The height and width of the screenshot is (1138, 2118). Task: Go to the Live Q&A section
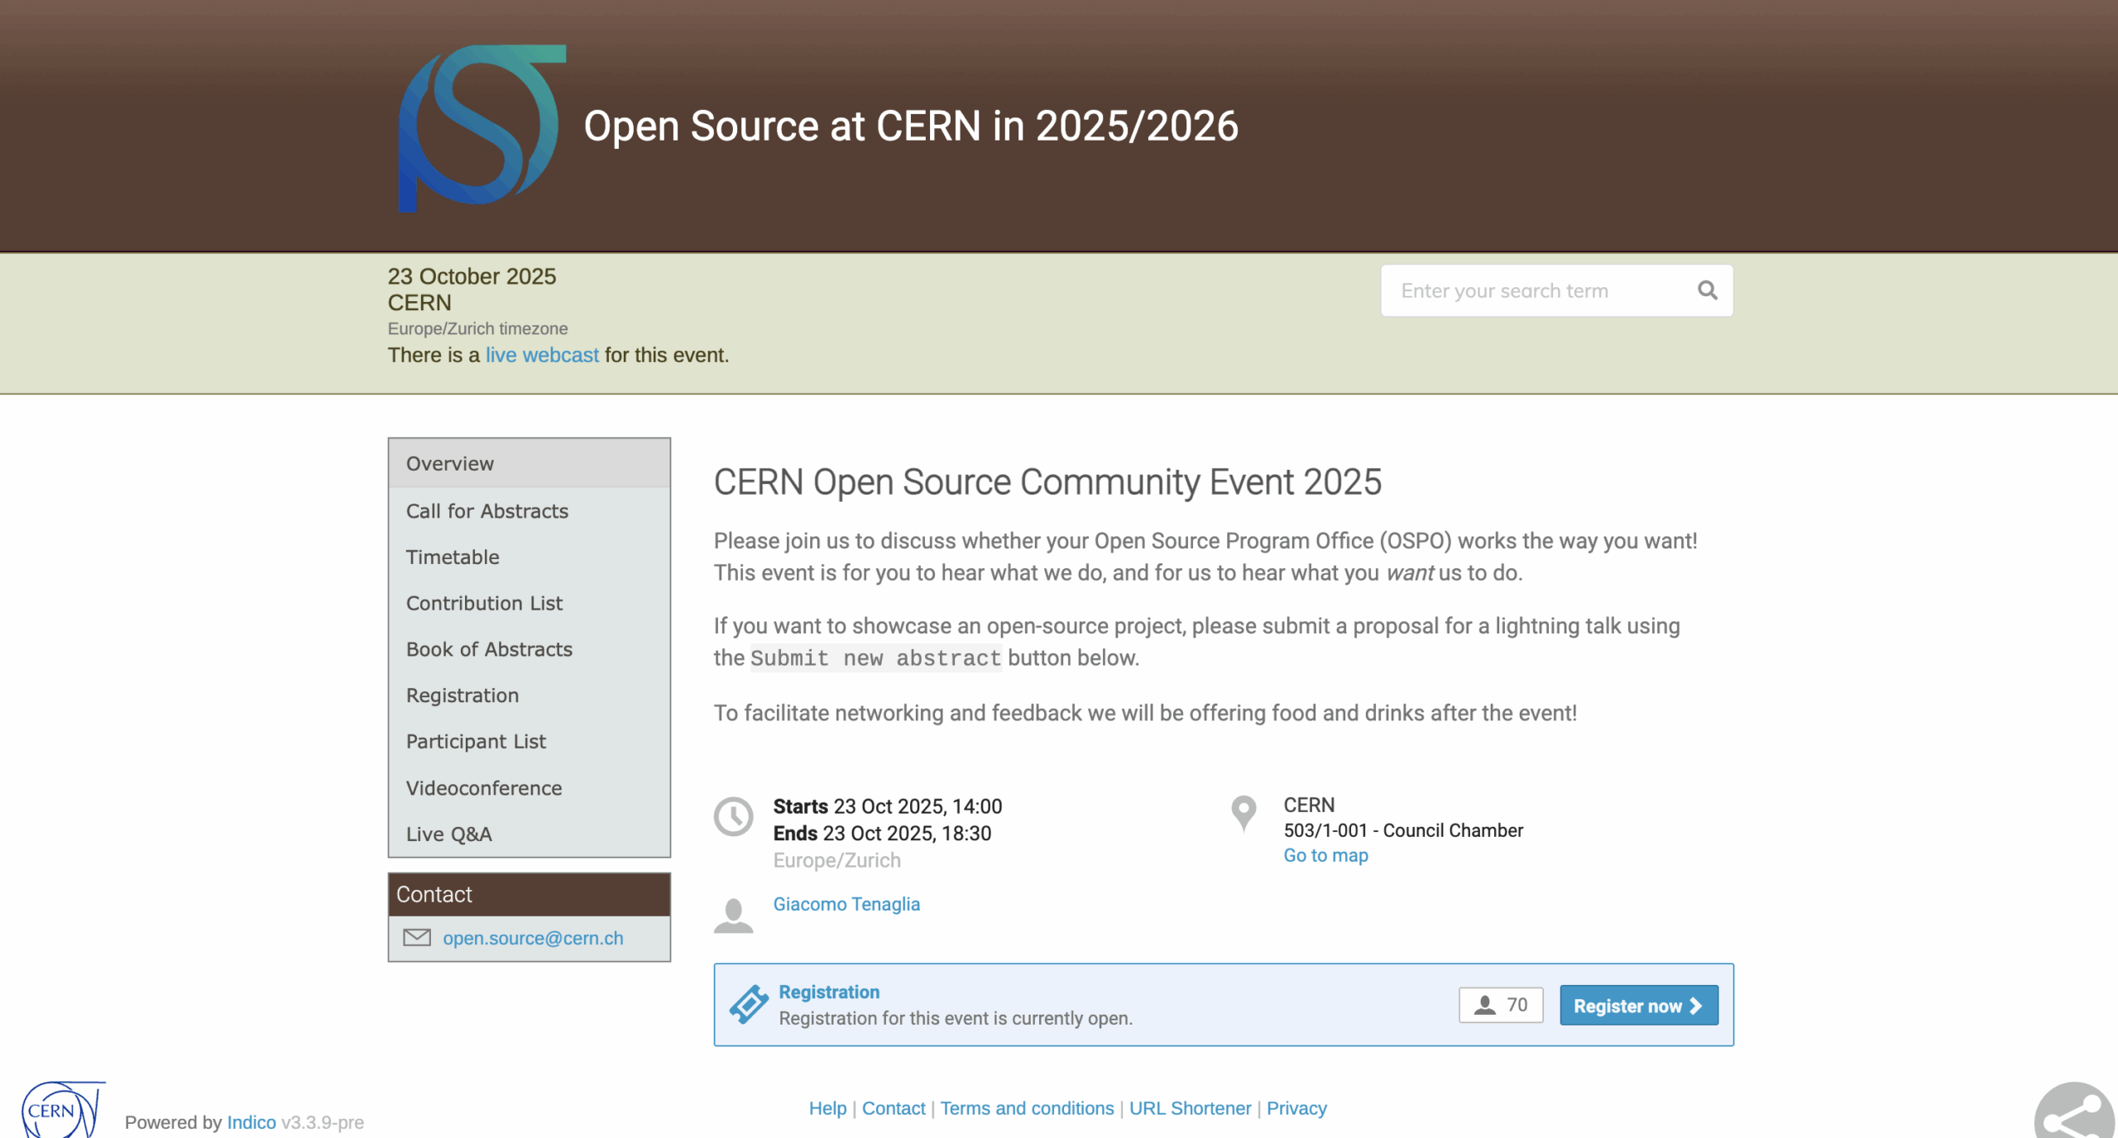[x=448, y=834]
